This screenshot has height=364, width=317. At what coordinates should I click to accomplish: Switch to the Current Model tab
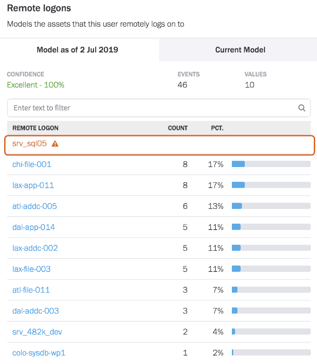click(x=240, y=50)
